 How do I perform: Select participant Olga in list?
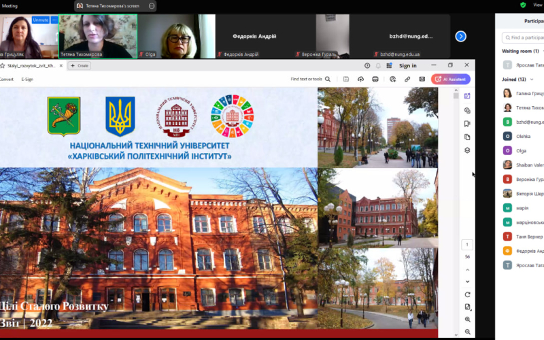tap(523, 150)
